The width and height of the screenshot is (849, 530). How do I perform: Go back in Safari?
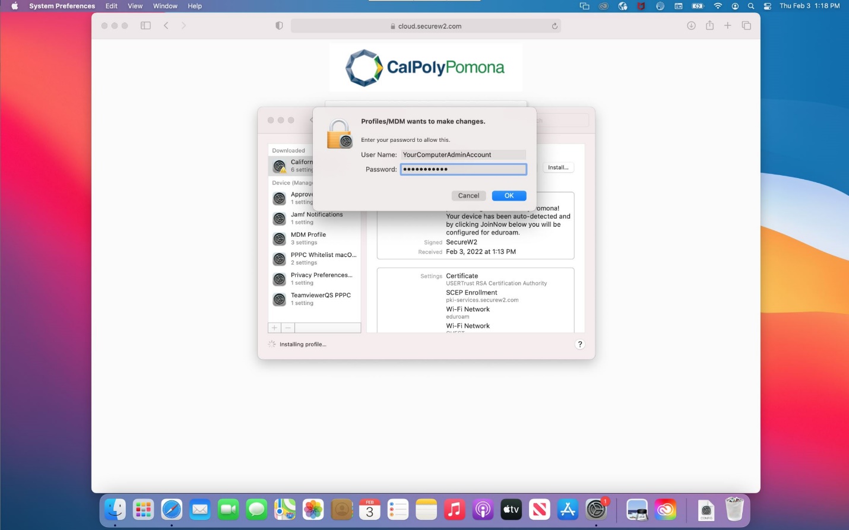(x=166, y=26)
